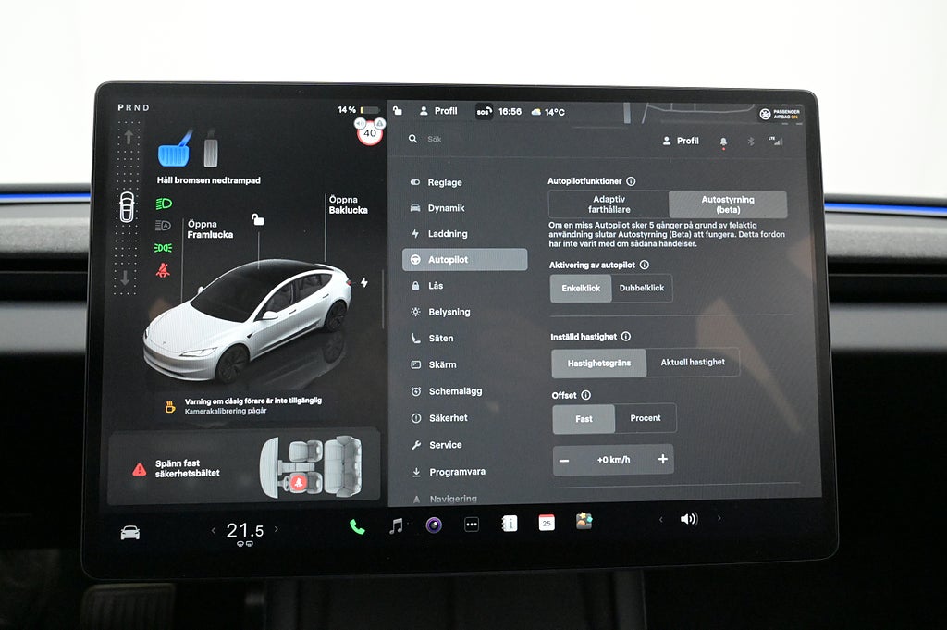Open the music note app

coord(396,525)
